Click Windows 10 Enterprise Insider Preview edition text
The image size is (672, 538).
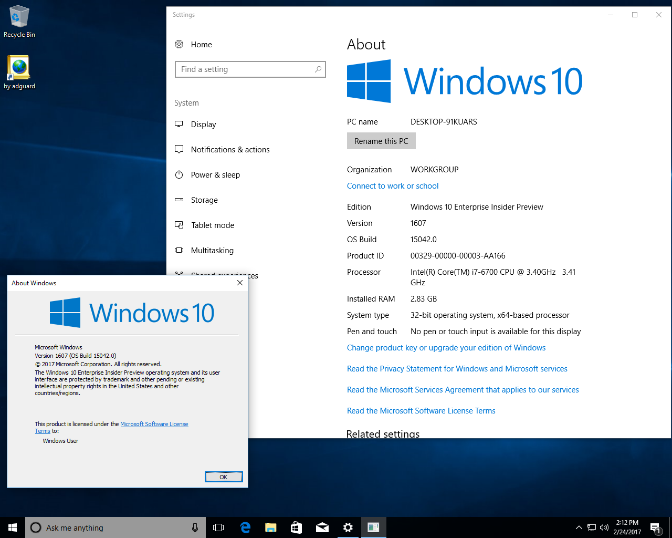[477, 206]
